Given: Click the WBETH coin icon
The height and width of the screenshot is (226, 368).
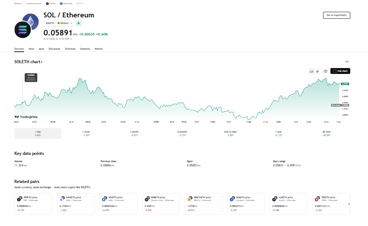Looking at the screenshot, I should tap(189, 200).
